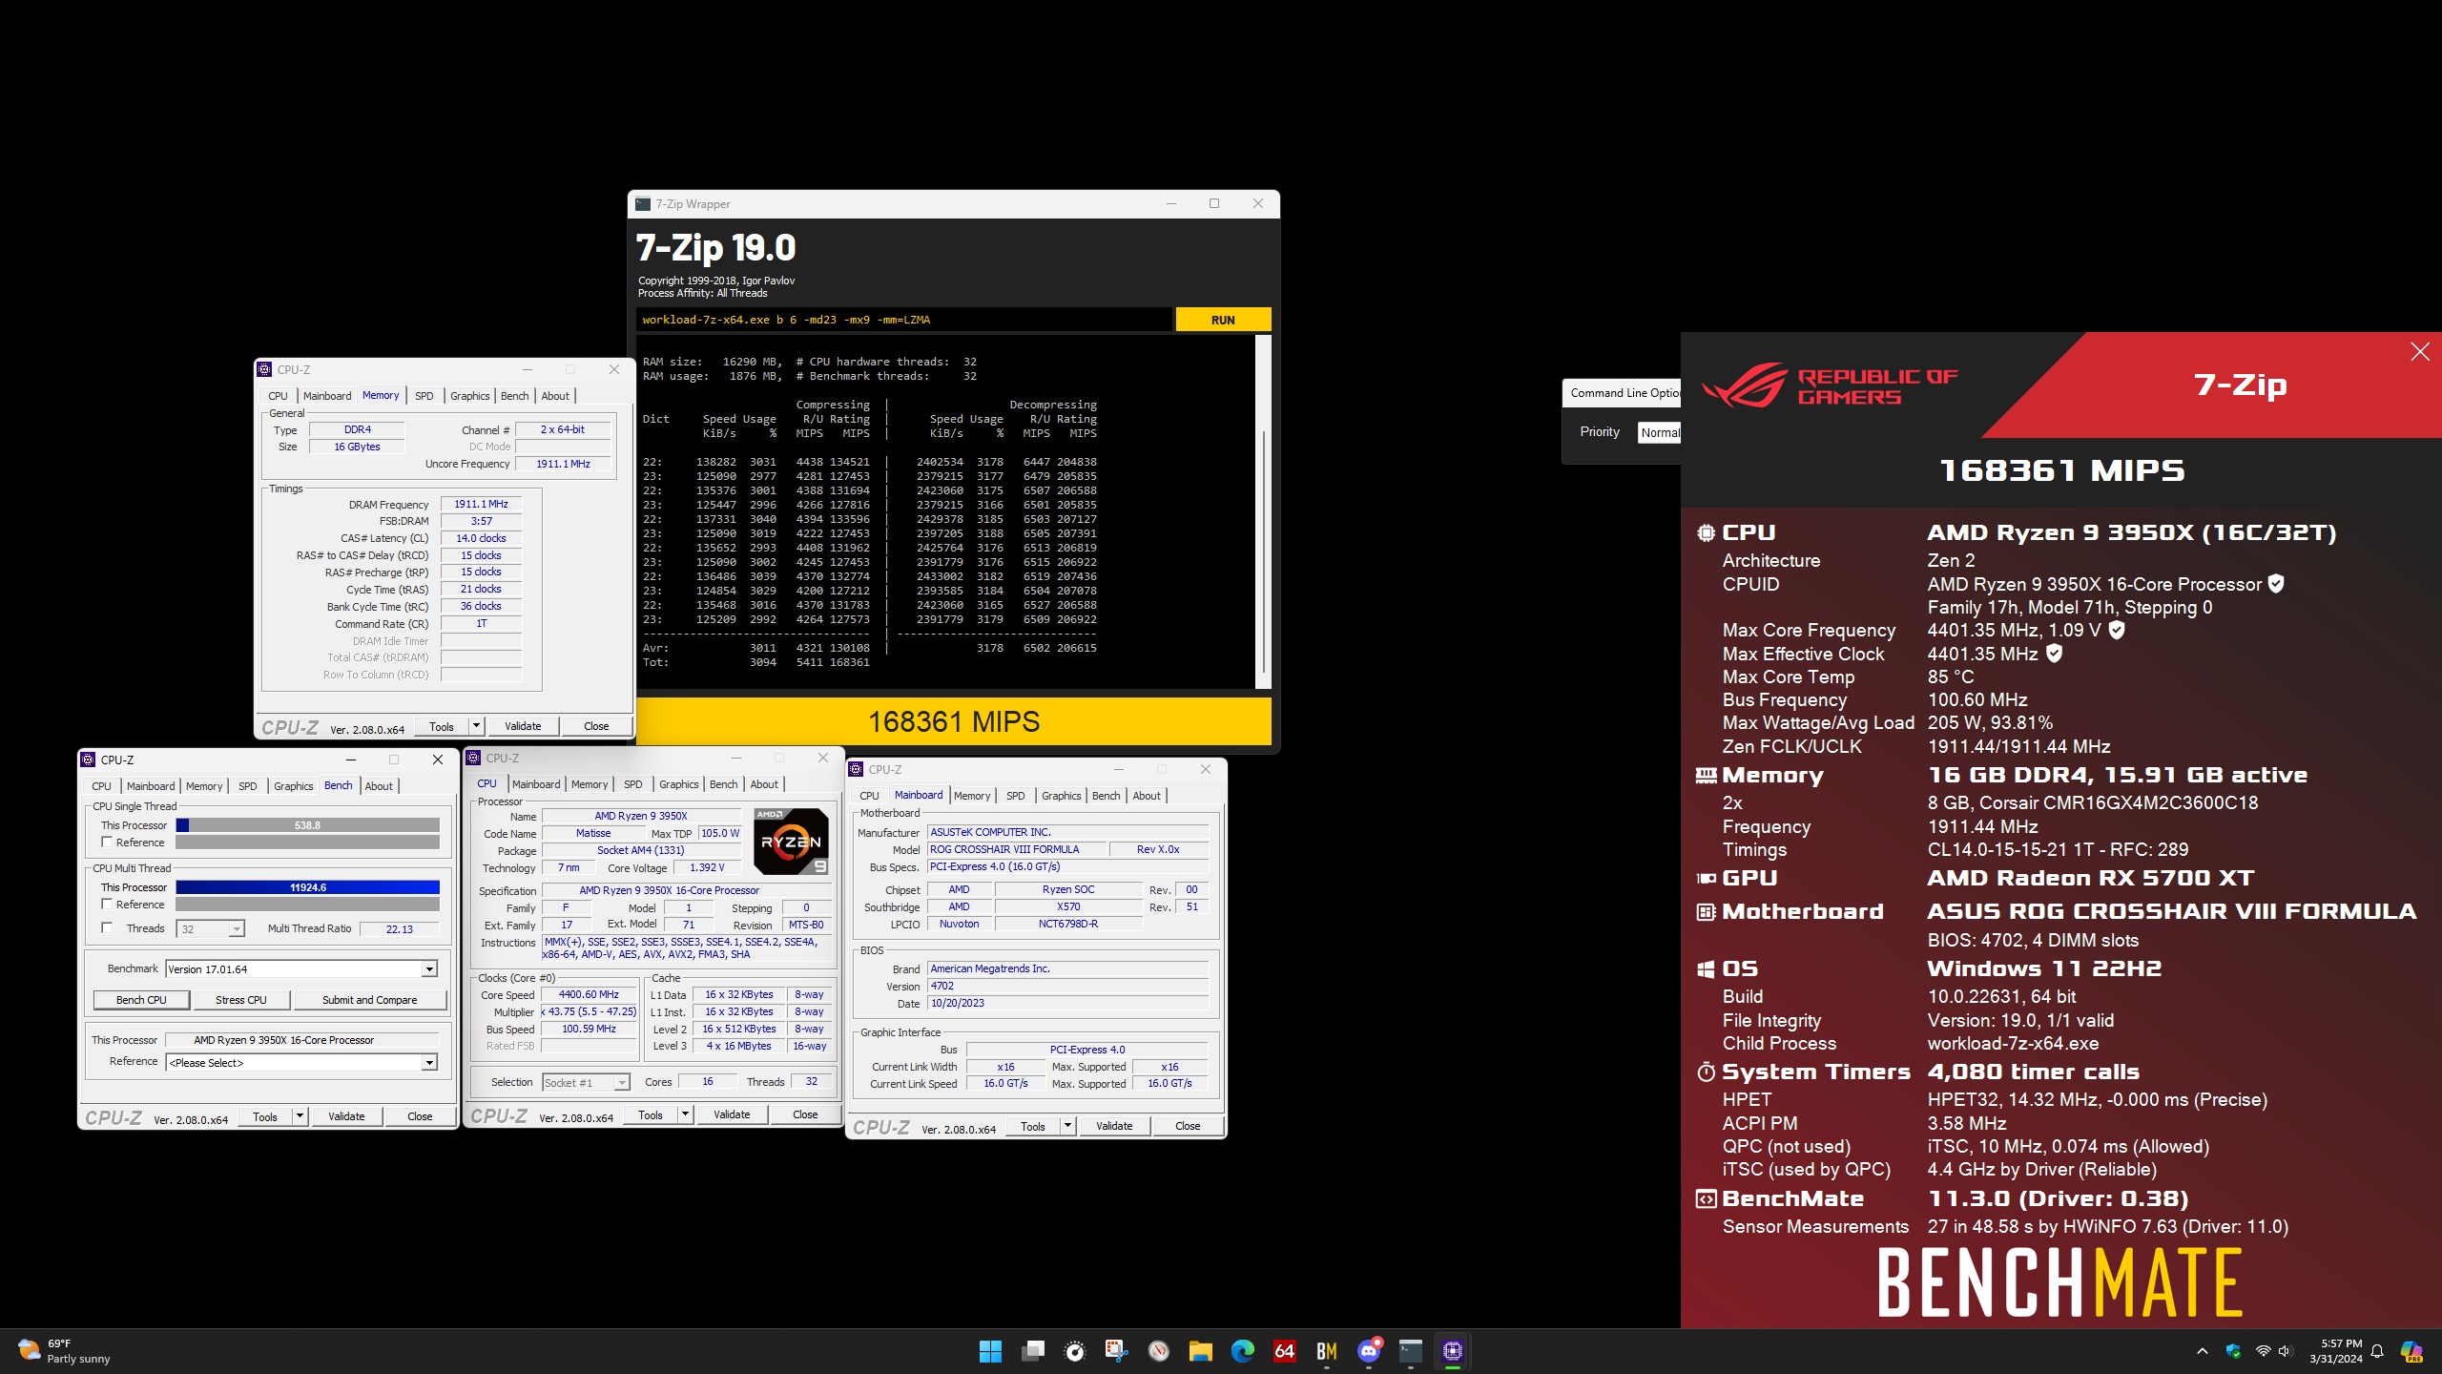
Task: Open the CPU-Z chip icon on taskbar
Action: click(1452, 1351)
